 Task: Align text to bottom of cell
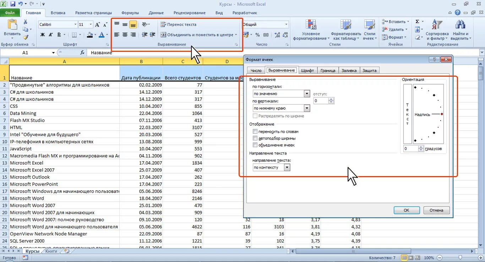(133, 24)
